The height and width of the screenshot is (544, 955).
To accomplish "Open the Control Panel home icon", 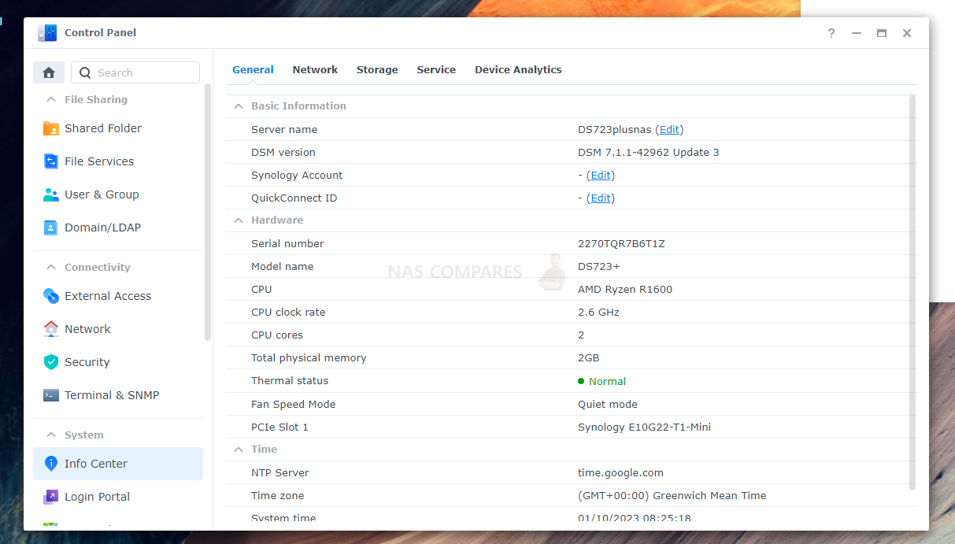I will click(49, 72).
